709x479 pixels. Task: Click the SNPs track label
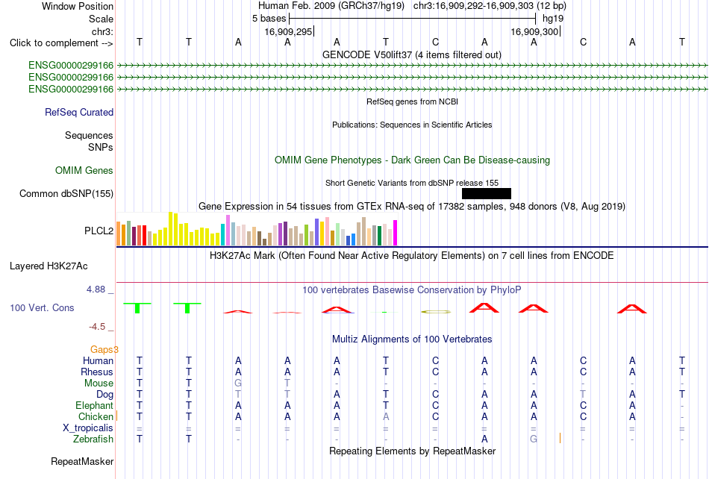click(x=101, y=147)
